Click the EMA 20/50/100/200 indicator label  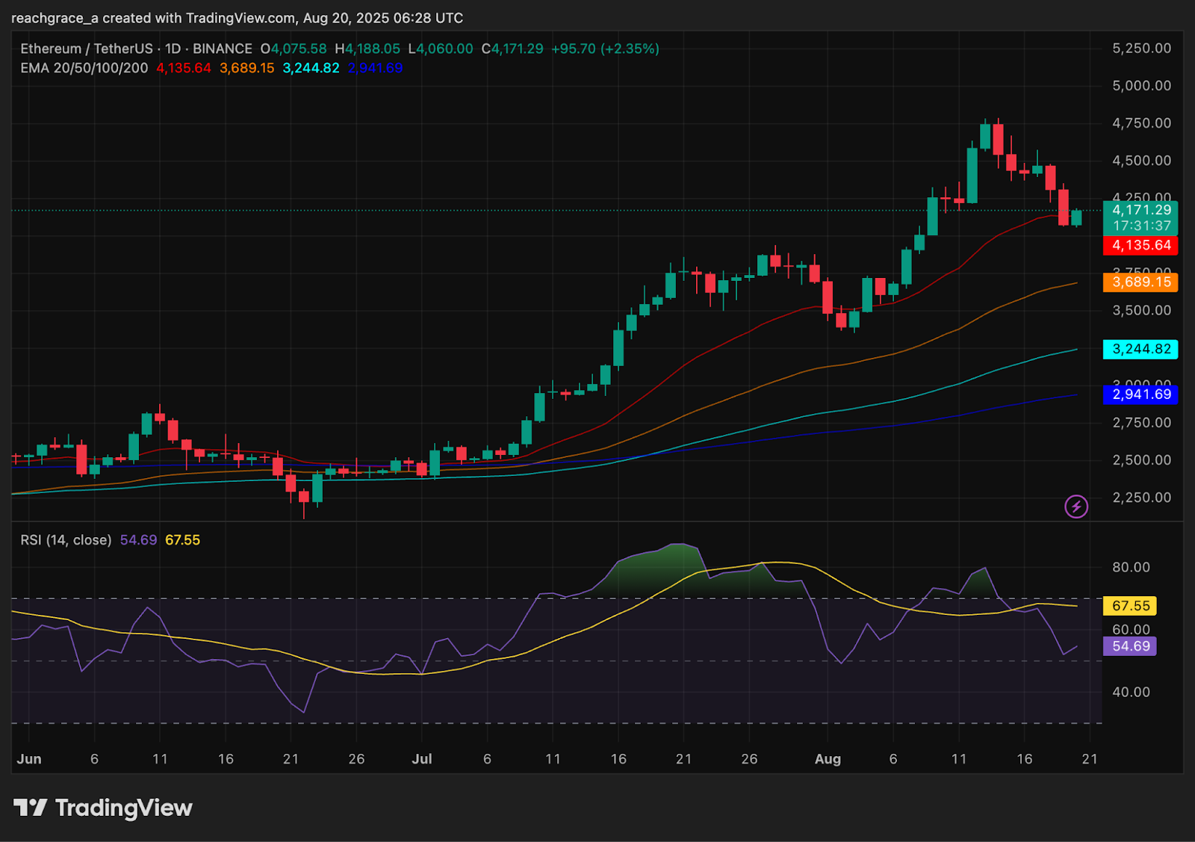(x=84, y=68)
